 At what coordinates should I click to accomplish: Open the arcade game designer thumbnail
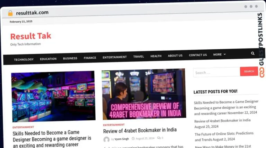[x=53, y=96]
